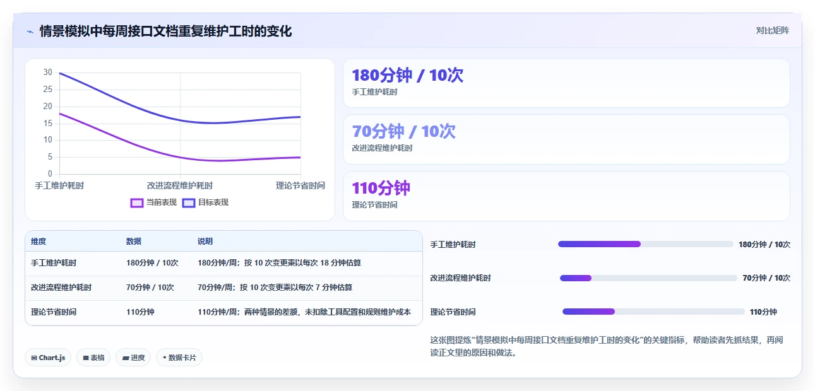Click the 110分钟 progress value label
This screenshot has width=815, height=391.
[x=763, y=312]
